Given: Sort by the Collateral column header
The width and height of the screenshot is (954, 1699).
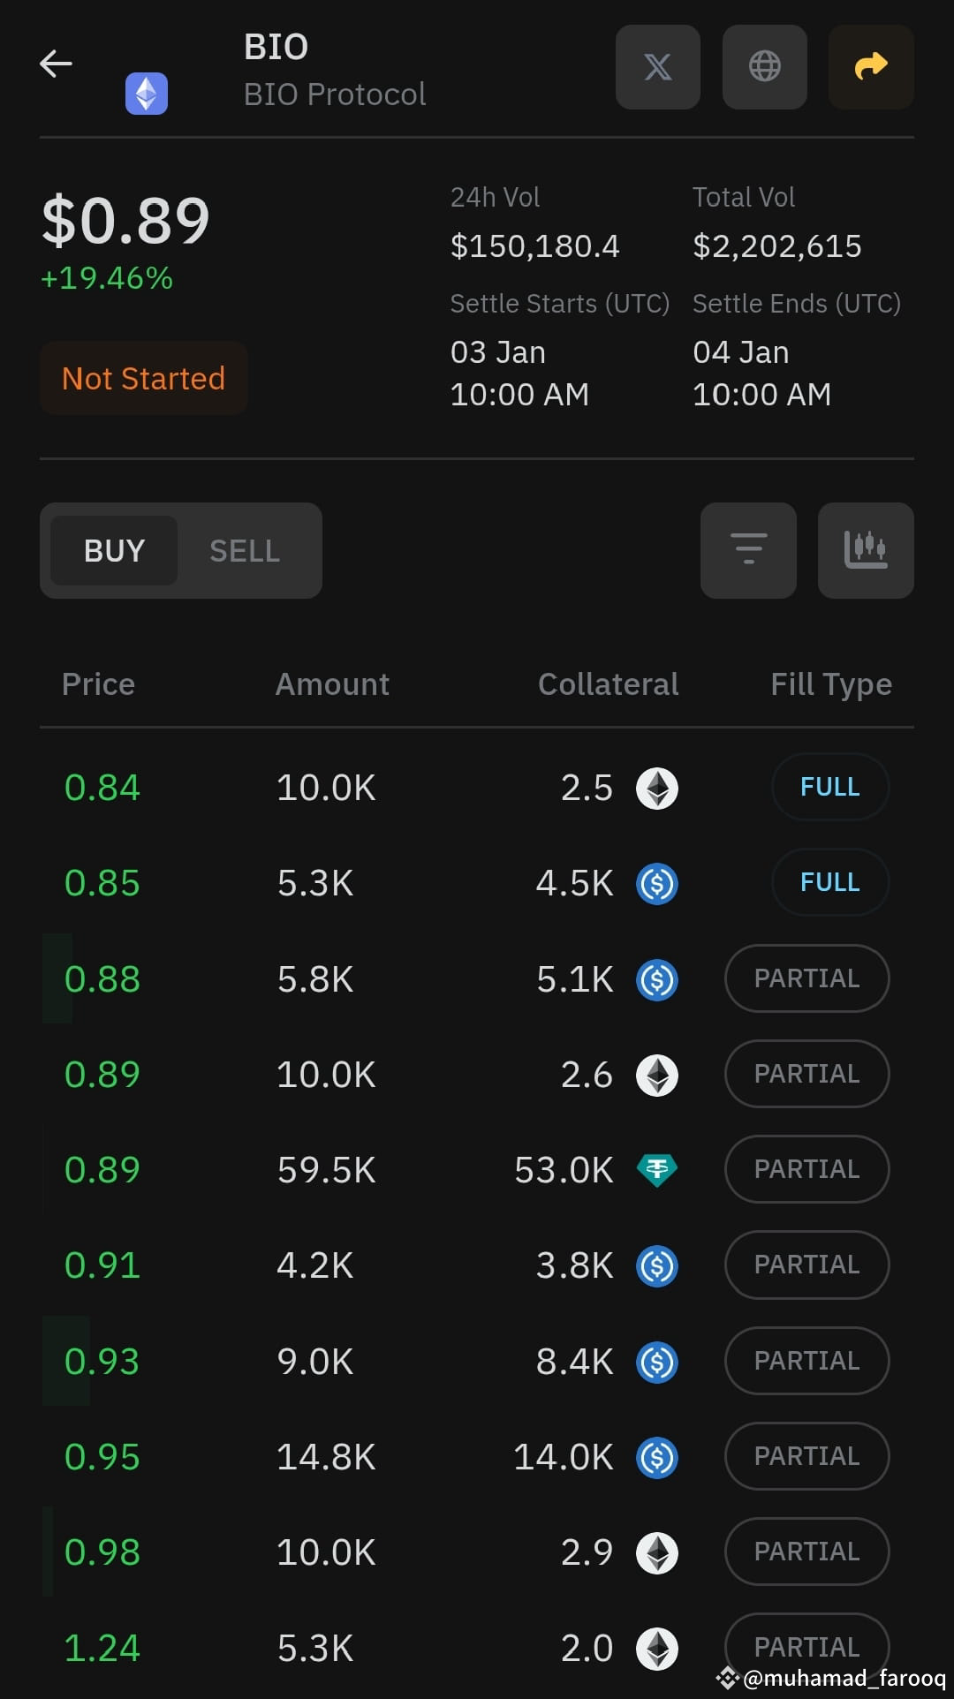Looking at the screenshot, I should tap(608, 684).
